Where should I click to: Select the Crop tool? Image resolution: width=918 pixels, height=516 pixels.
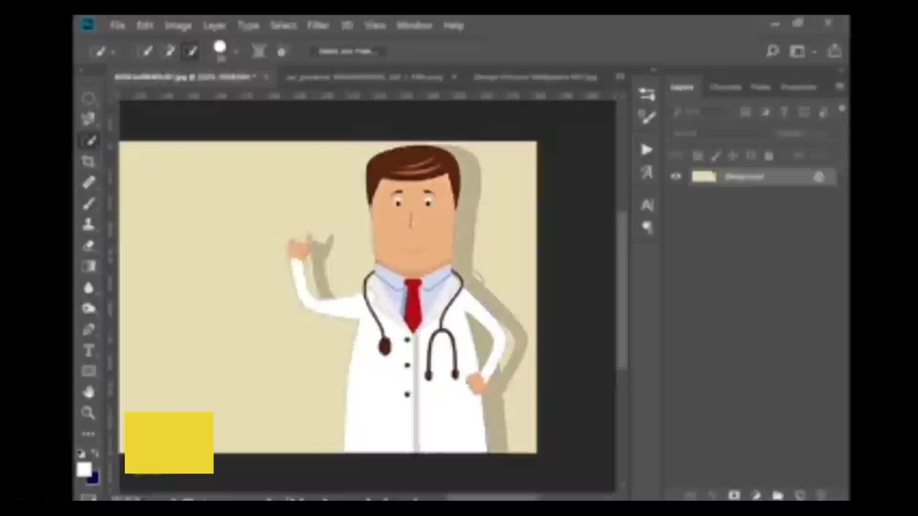tap(88, 161)
